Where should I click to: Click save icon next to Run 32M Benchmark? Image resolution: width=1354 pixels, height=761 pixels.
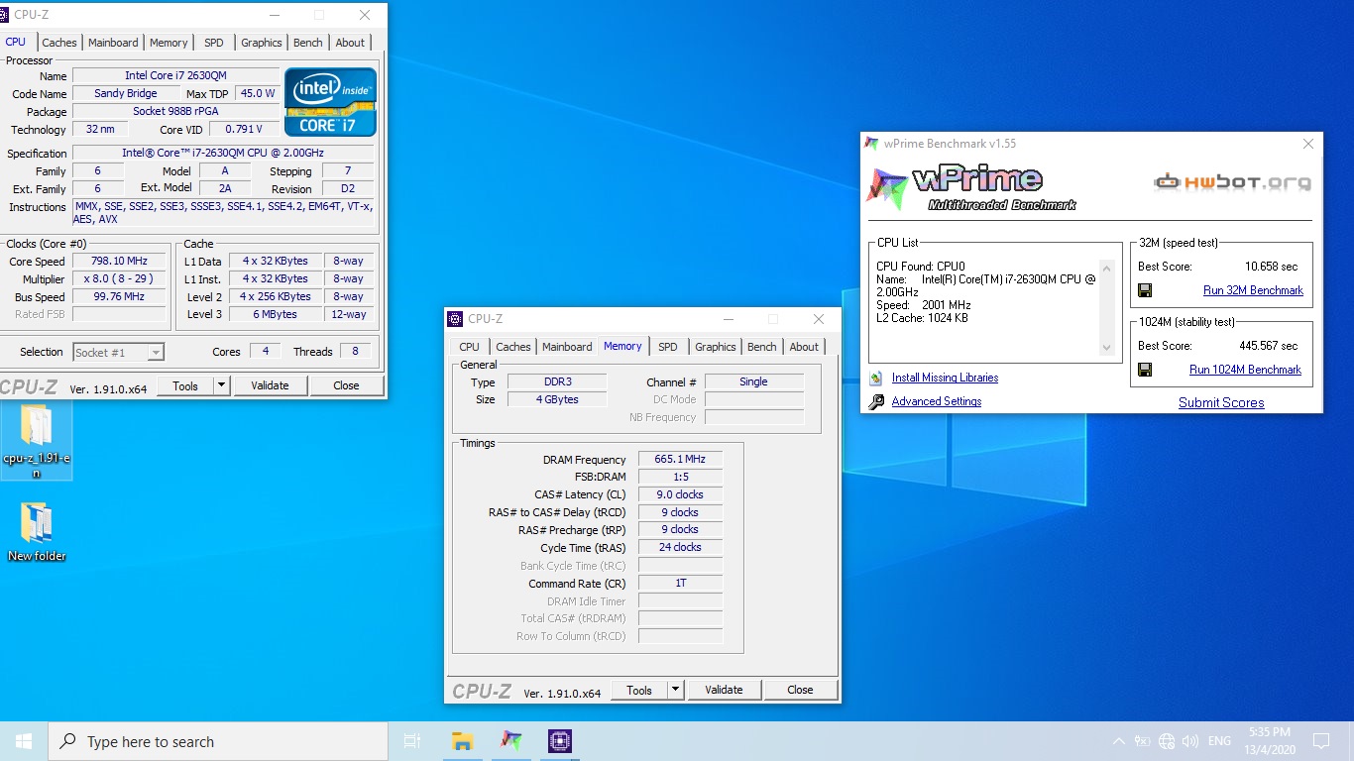[1145, 290]
